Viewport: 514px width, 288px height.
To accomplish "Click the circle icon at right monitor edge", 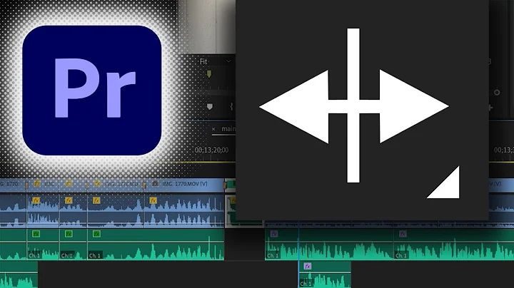I will (x=497, y=93).
